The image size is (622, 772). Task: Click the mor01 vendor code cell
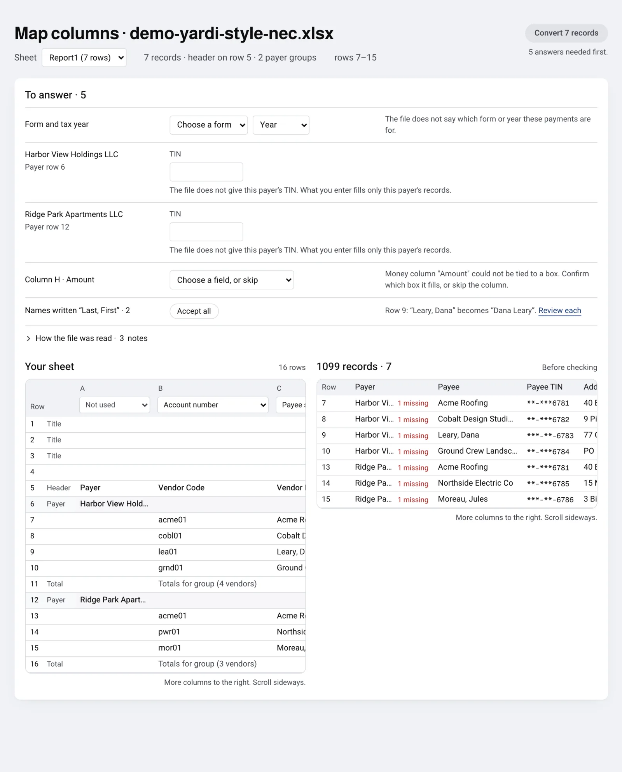pos(169,648)
